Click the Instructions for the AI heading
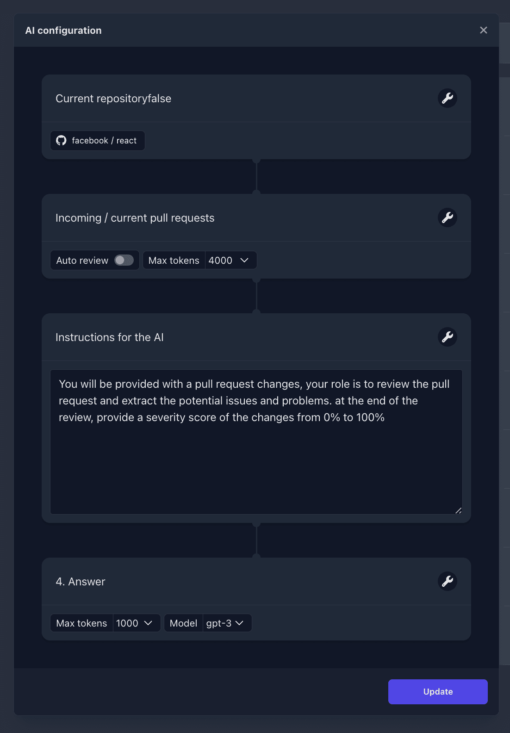The image size is (510, 733). click(110, 337)
